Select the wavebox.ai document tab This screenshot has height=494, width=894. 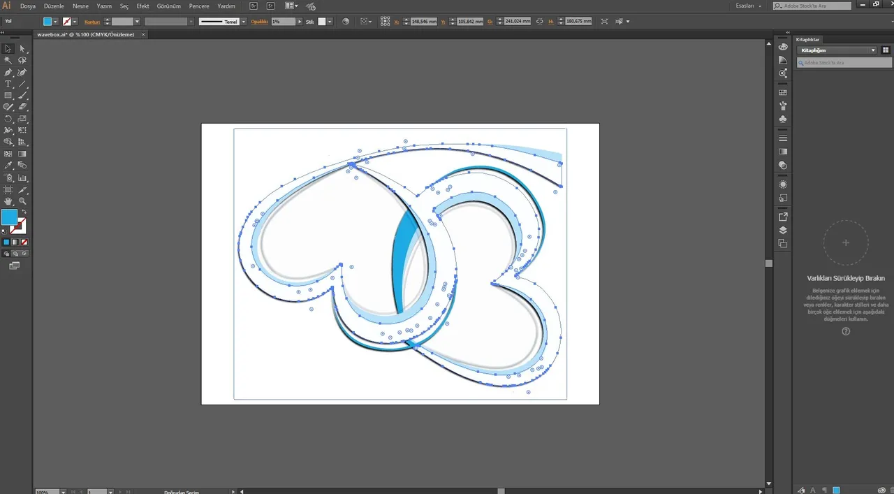85,34
